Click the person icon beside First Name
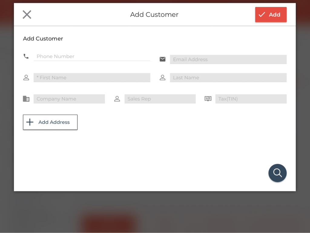The width and height of the screenshot is (310, 233). [x=26, y=78]
